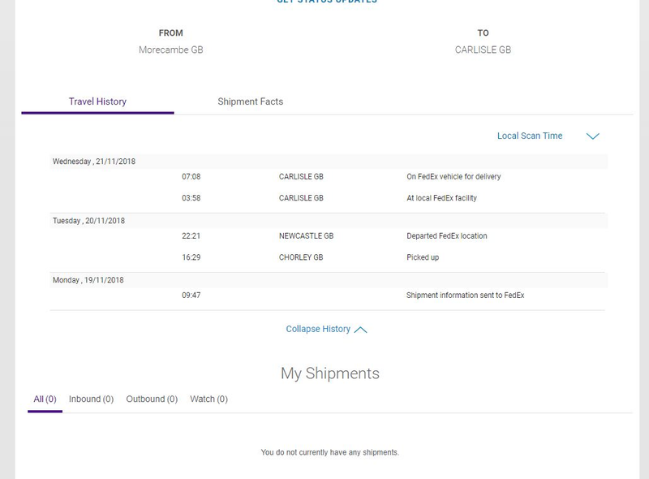This screenshot has width=649, height=479.
Task: Click the 'On FedEx vehicle for delivery' entry
Action: point(329,176)
